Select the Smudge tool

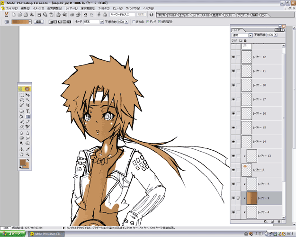28,138
